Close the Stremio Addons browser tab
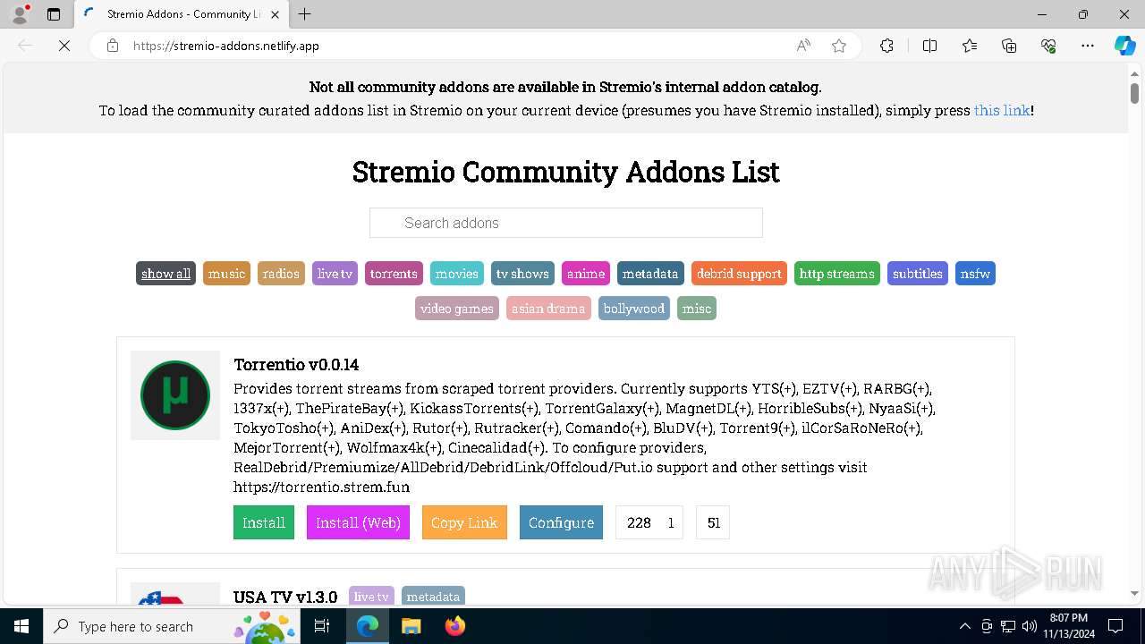 click(275, 14)
